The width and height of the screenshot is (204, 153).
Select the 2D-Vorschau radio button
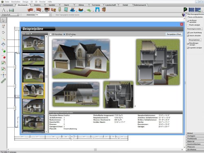(51, 34)
